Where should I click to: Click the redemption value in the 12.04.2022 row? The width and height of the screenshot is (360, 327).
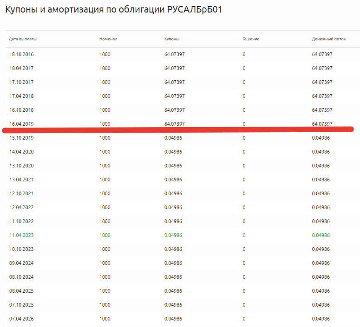[x=244, y=207]
